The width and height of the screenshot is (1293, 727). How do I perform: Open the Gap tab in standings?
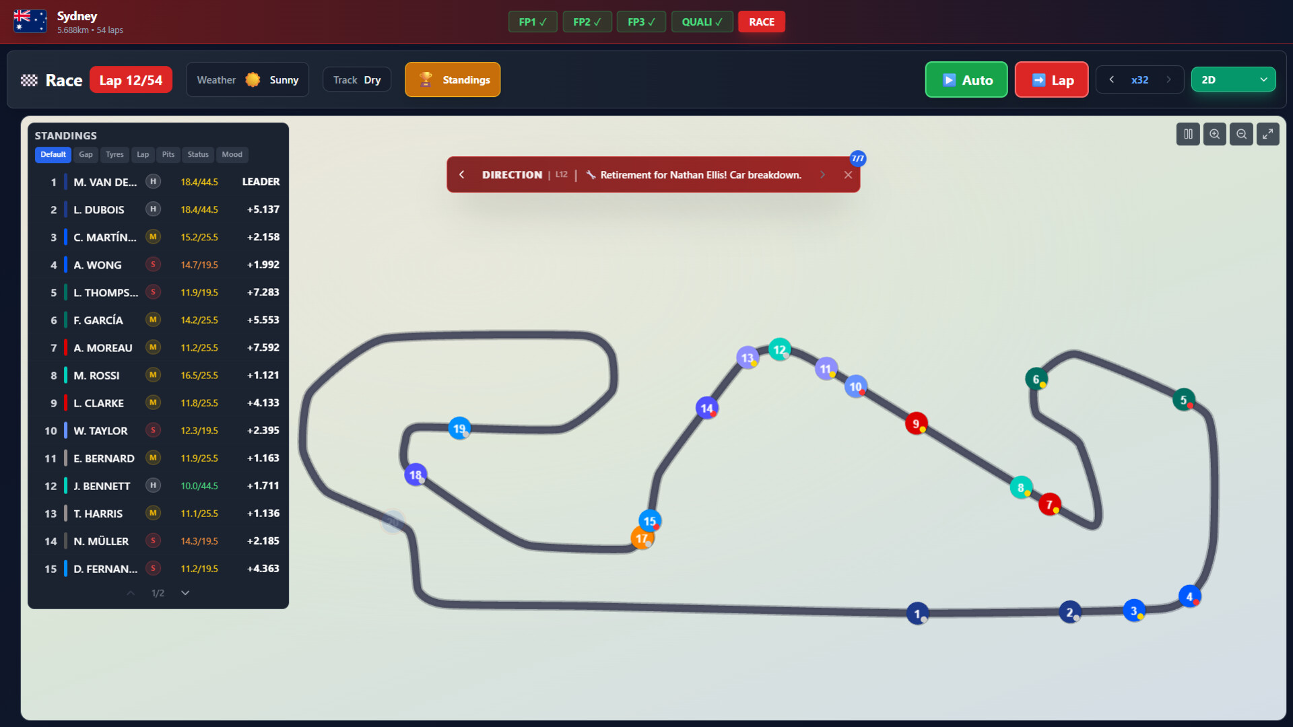point(86,155)
